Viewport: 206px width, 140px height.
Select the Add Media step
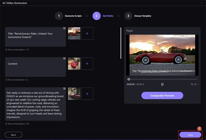click(x=97, y=16)
